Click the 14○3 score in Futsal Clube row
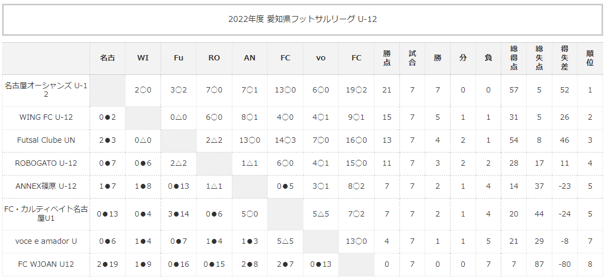 [x=285, y=140]
